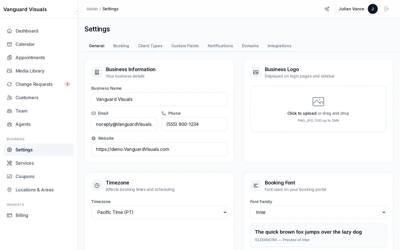Image resolution: width=400 pixels, height=250 pixels.
Task: Click the Admin breadcrumb link
Action: [92, 9]
